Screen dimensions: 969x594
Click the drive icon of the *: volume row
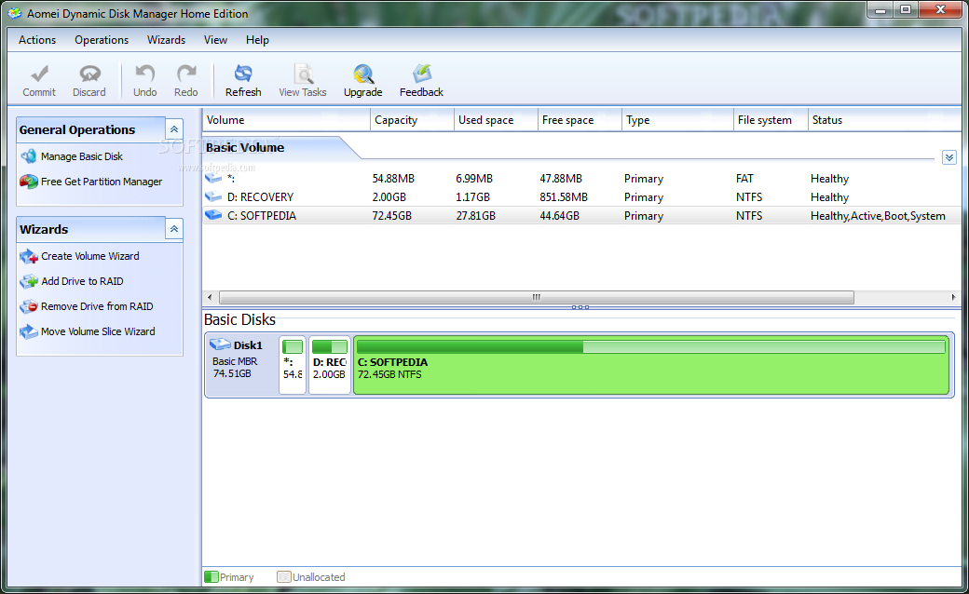point(213,179)
